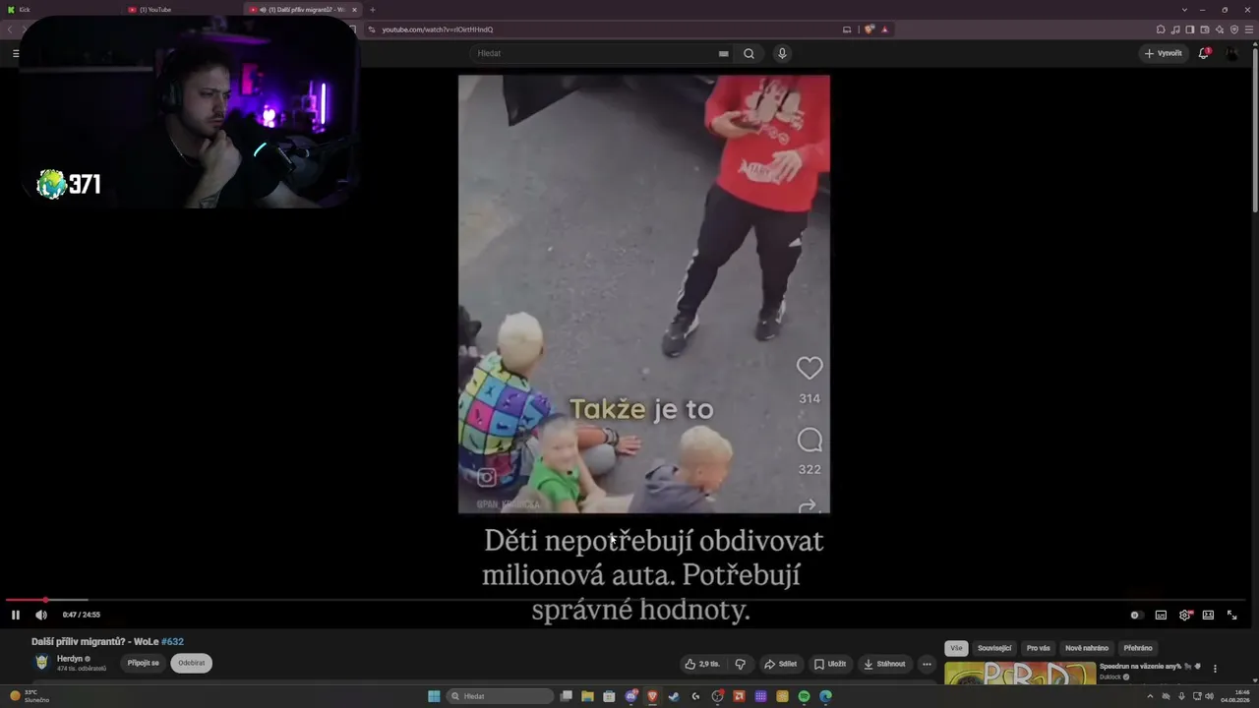The width and height of the screenshot is (1259, 708).
Task: Open the media control music note icon
Action: point(1175,29)
